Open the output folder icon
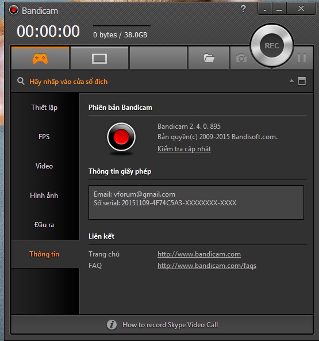Viewport: 319px width, 341px height. 209,58
